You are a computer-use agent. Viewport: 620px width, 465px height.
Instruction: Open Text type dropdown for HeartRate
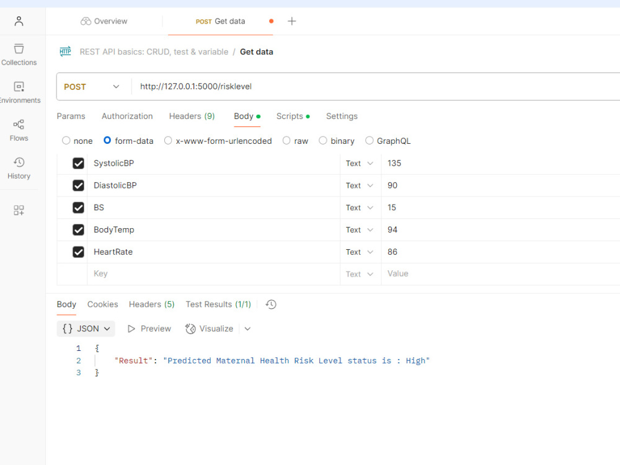[x=360, y=252]
